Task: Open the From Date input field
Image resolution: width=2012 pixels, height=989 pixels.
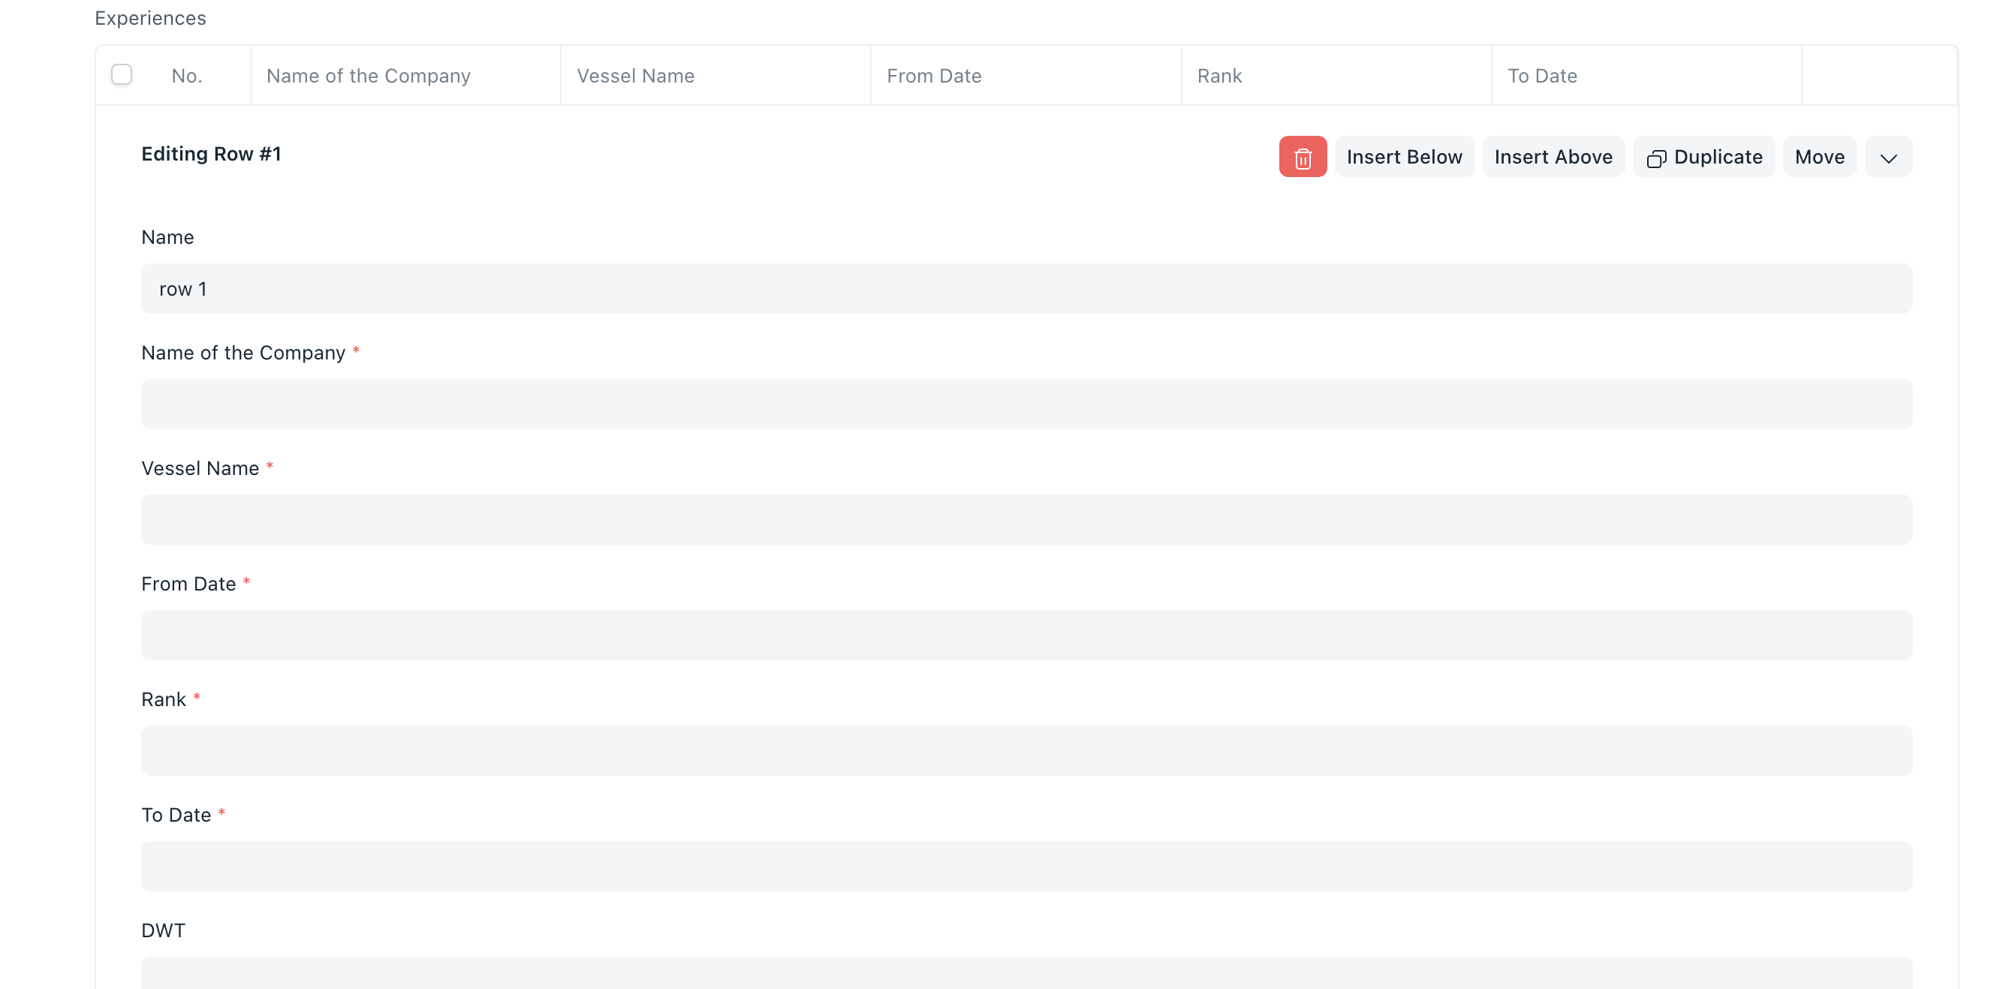Action: pos(1026,636)
